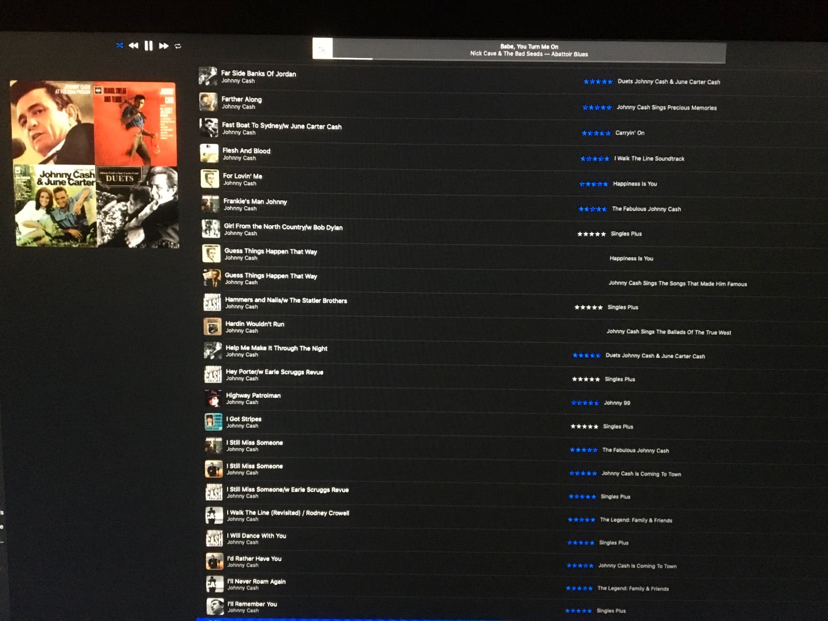The height and width of the screenshot is (621, 828).
Task: Click the star rating for I Got Stripes
Action: point(584,426)
